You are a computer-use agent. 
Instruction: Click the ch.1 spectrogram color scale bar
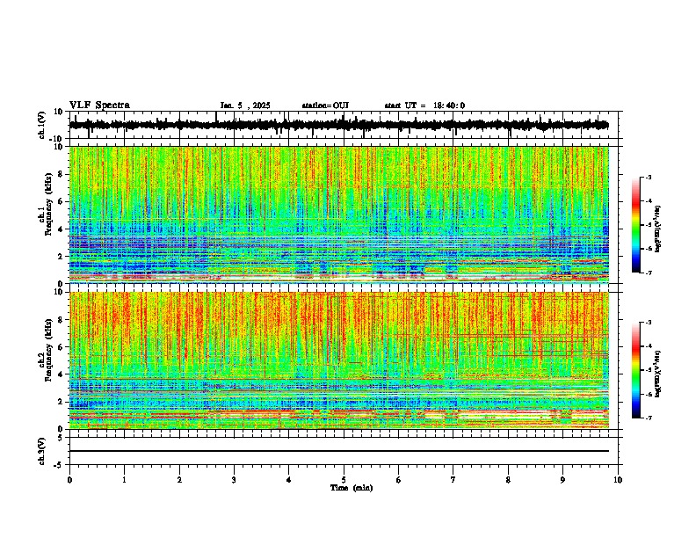click(x=635, y=224)
